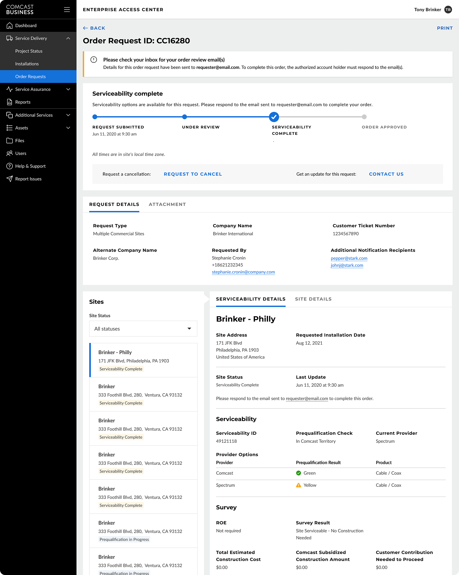Click the back arrow icon
The image size is (459, 575).
click(85, 28)
